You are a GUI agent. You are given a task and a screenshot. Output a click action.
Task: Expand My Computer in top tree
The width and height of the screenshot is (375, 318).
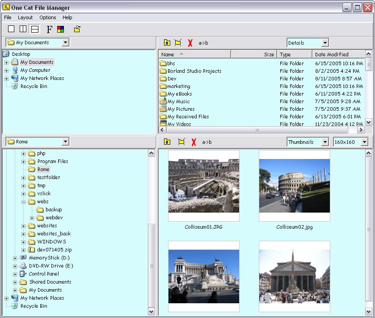click(6, 71)
